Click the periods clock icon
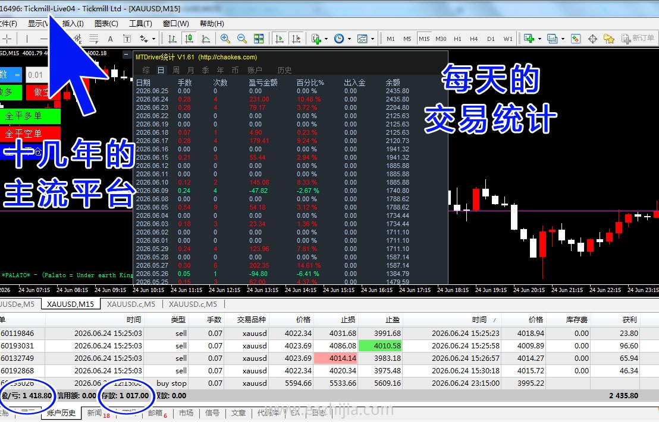This screenshot has width=659, height=422. (339, 39)
